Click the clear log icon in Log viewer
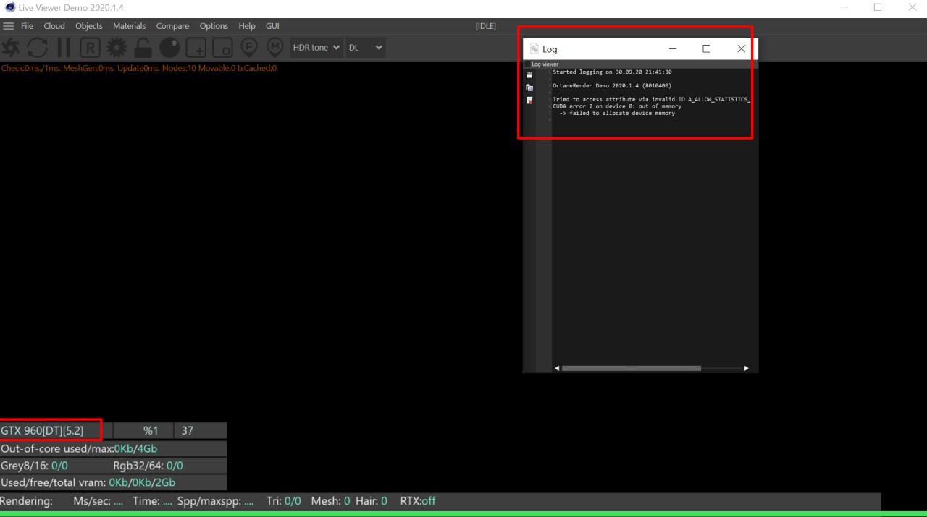This screenshot has width=927, height=517. (x=529, y=101)
